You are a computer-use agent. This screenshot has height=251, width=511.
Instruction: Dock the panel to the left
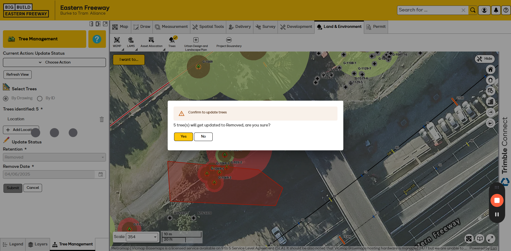(x=91, y=24)
